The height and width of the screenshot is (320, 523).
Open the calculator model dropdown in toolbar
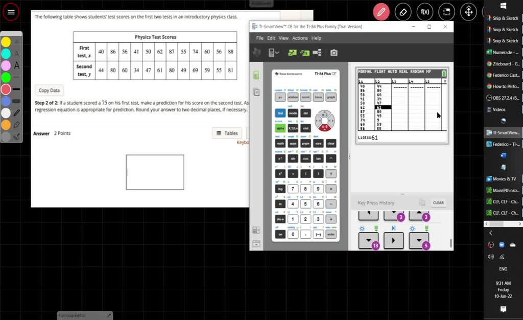click(274, 53)
